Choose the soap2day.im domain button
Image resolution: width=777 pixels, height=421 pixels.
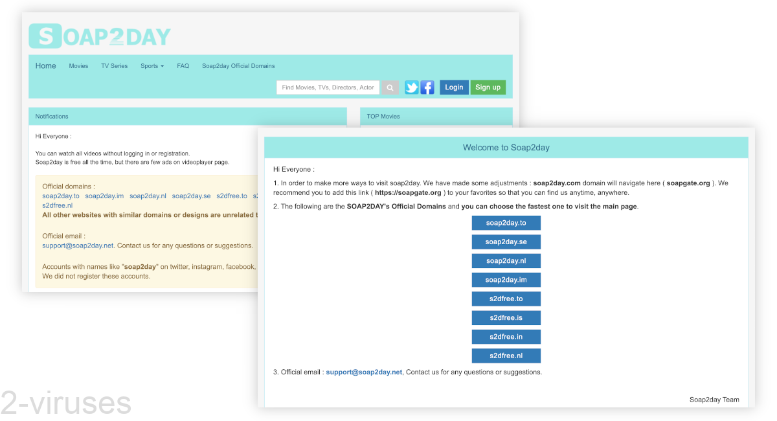point(506,280)
